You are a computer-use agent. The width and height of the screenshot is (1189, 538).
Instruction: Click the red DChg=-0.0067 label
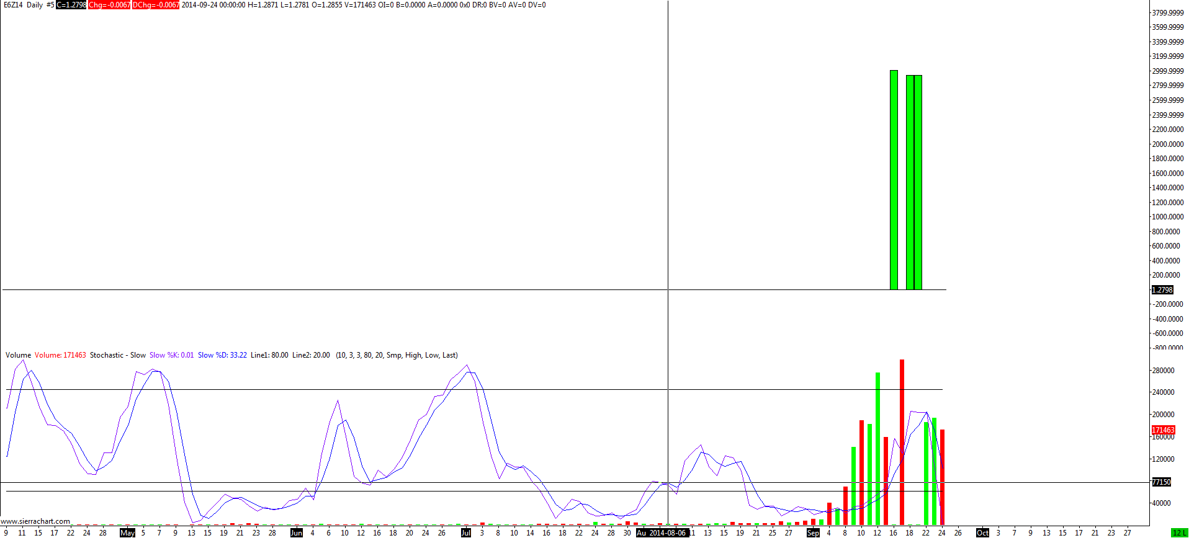pyautogui.click(x=156, y=5)
